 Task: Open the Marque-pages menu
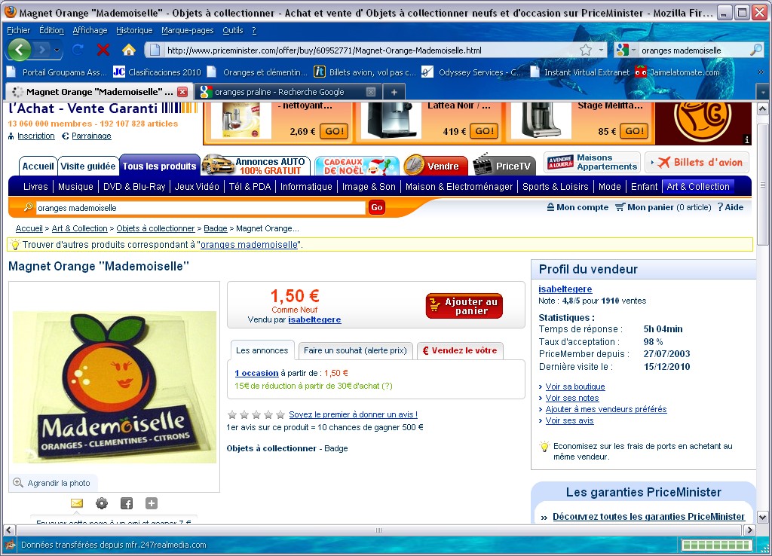188,30
